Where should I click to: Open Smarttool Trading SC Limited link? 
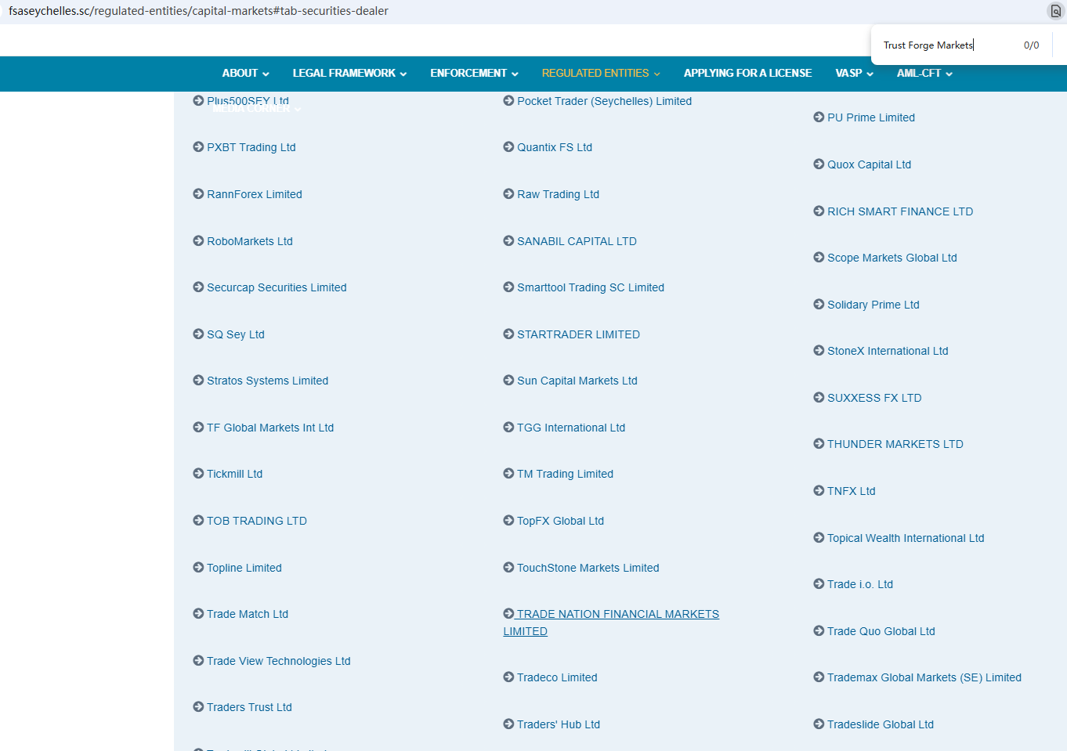click(x=591, y=287)
